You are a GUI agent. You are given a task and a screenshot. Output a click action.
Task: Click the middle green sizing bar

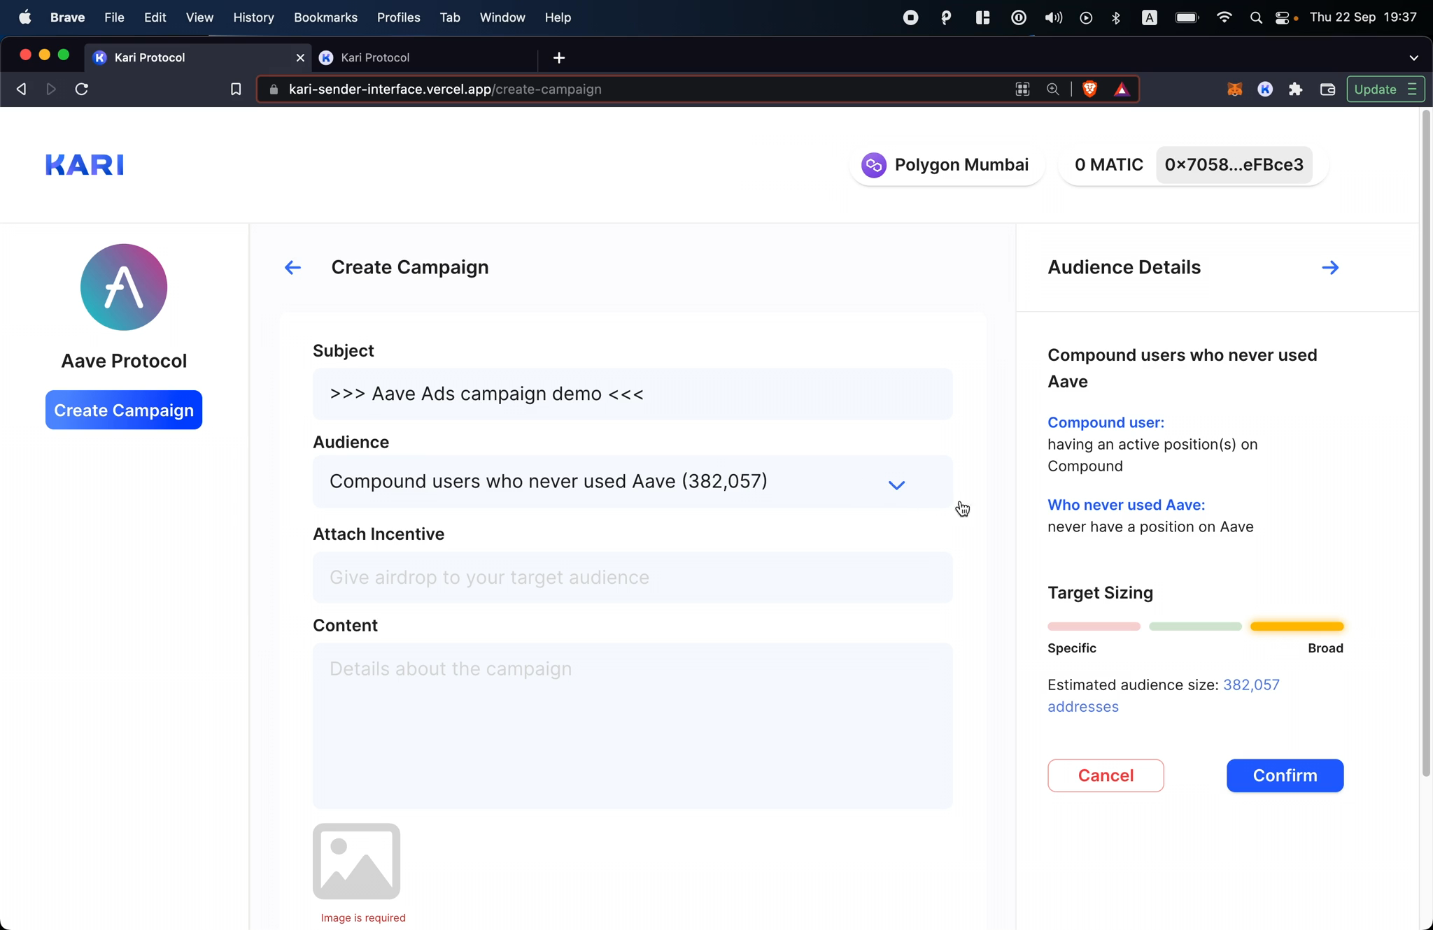[1195, 626]
